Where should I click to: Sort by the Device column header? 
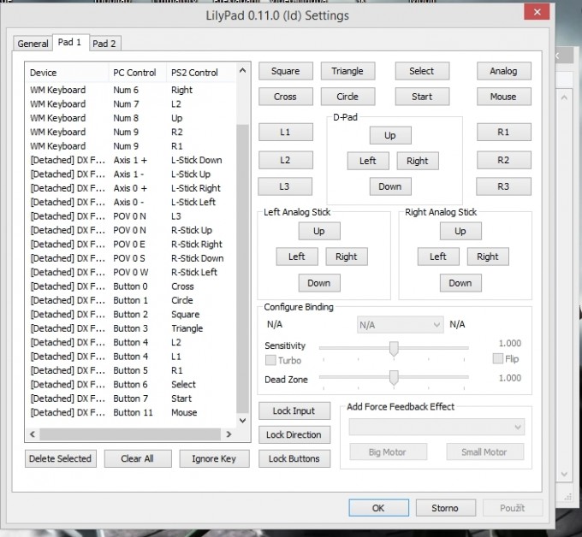click(x=67, y=73)
